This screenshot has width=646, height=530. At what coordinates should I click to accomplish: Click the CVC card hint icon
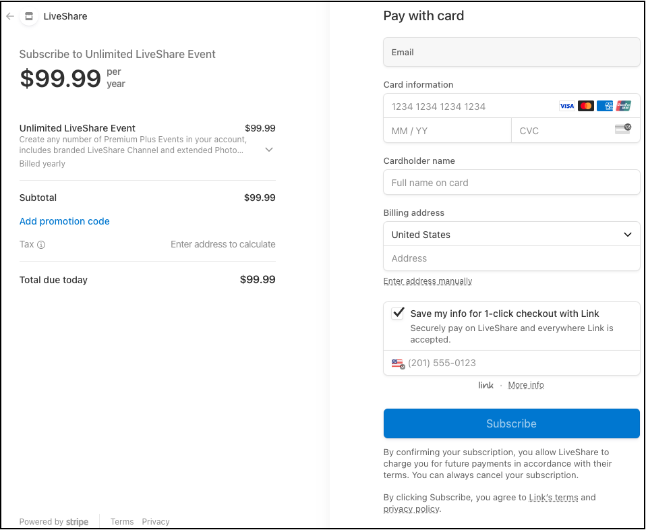[x=623, y=129]
